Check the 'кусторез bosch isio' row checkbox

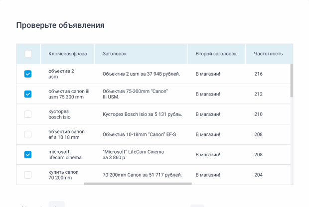[28, 114]
